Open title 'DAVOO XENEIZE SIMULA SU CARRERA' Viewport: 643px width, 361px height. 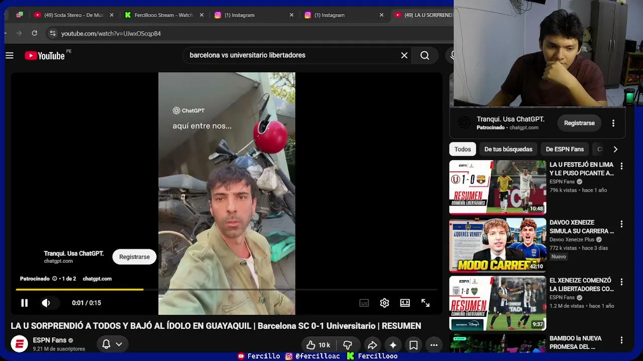582,227
